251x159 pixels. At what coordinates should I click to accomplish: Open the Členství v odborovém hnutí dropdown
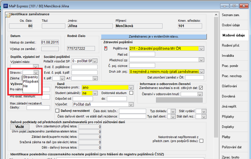(200, 94)
